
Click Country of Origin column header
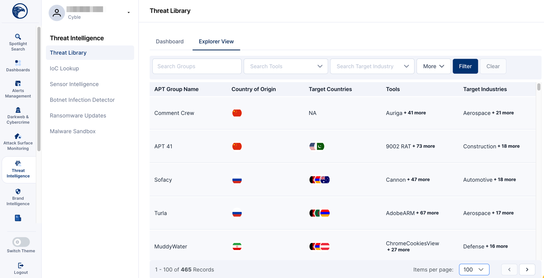[254, 89]
